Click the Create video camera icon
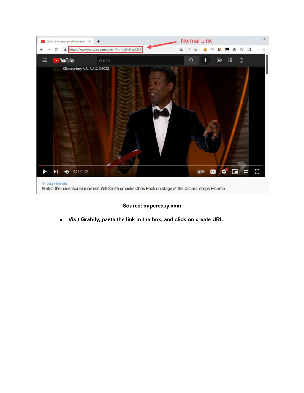The height and width of the screenshot is (393, 304). 219,60
